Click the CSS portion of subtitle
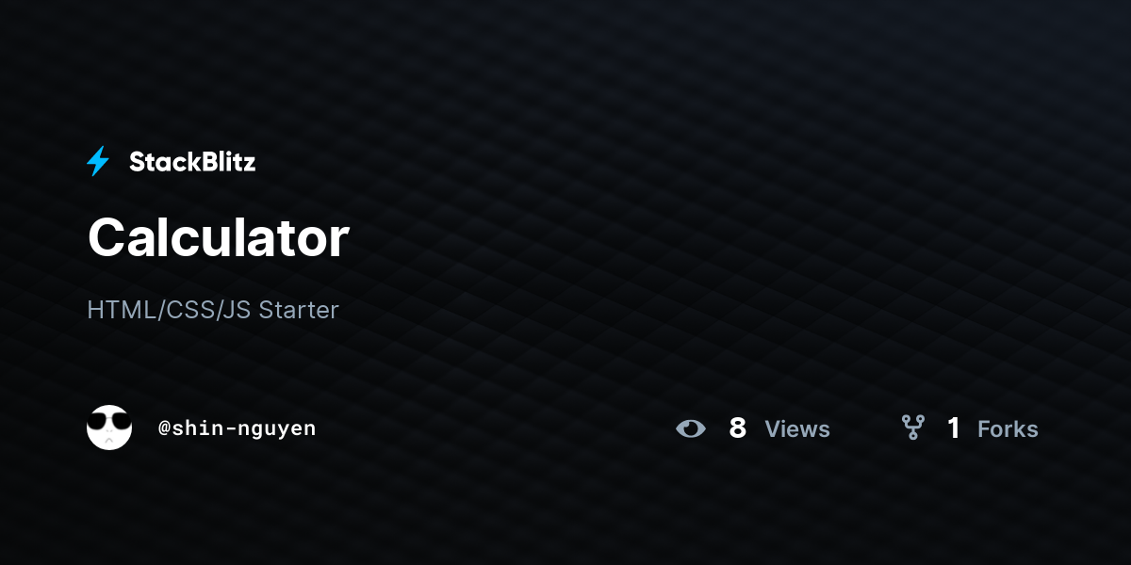1131x565 pixels. tap(188, 310)
